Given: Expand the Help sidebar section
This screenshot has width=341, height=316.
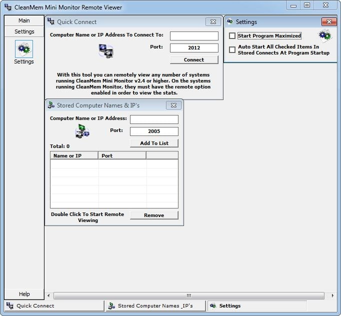Looking at the screenshot, I should click(24, 294).
